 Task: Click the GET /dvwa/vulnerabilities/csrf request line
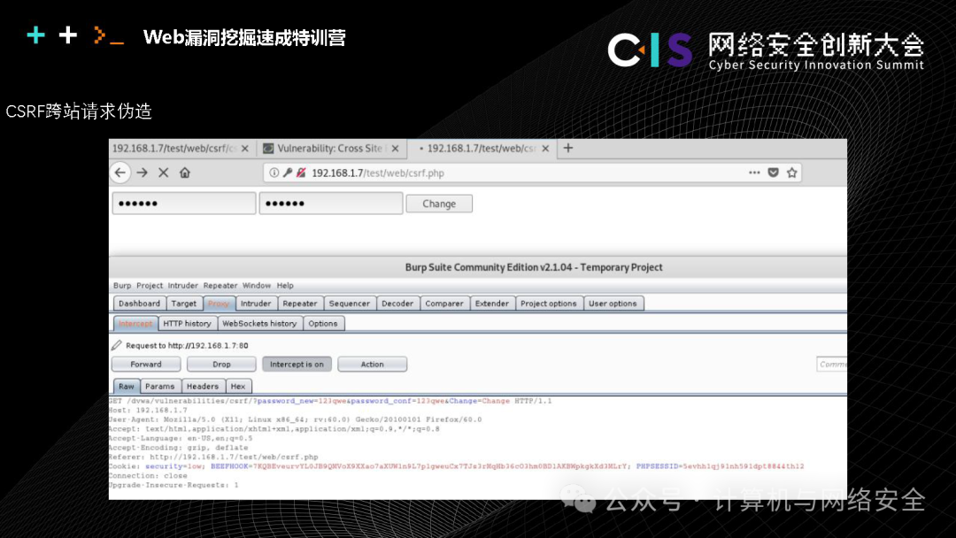click(330, 401)
